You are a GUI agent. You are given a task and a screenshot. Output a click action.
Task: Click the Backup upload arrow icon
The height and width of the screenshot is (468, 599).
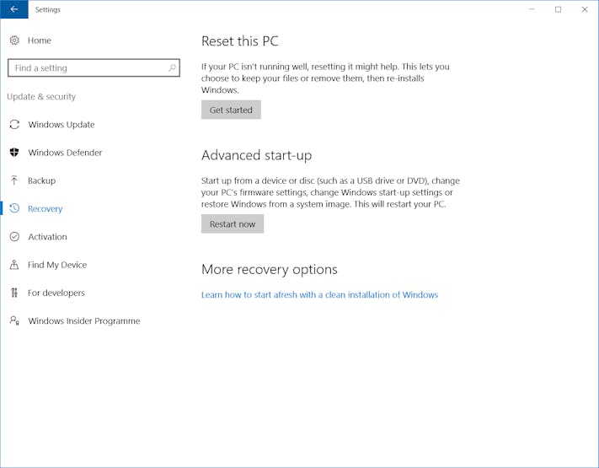pyautogui.click(x=14, y=180)
